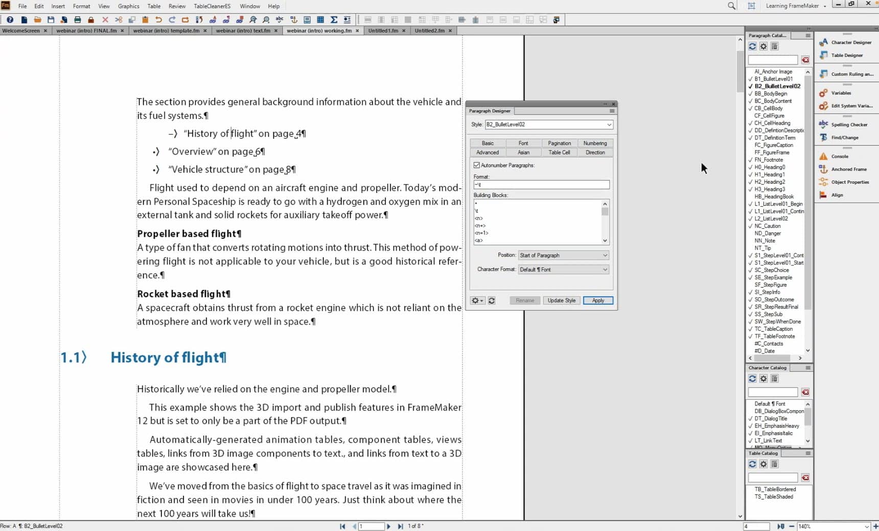Image resolution: width=879 pixels, height=531 pixels.
Task: Refresh the Paragraph Catalog list
Action: [752, 46]
